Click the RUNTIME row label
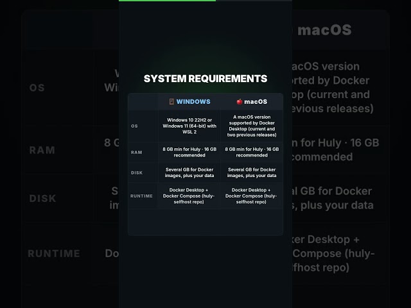 point(141,196)
